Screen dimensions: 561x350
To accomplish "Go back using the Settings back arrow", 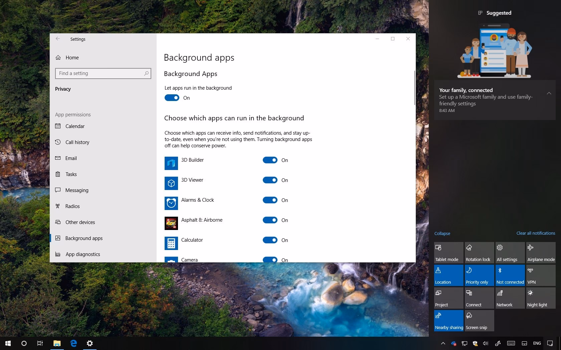I will 58,39.
